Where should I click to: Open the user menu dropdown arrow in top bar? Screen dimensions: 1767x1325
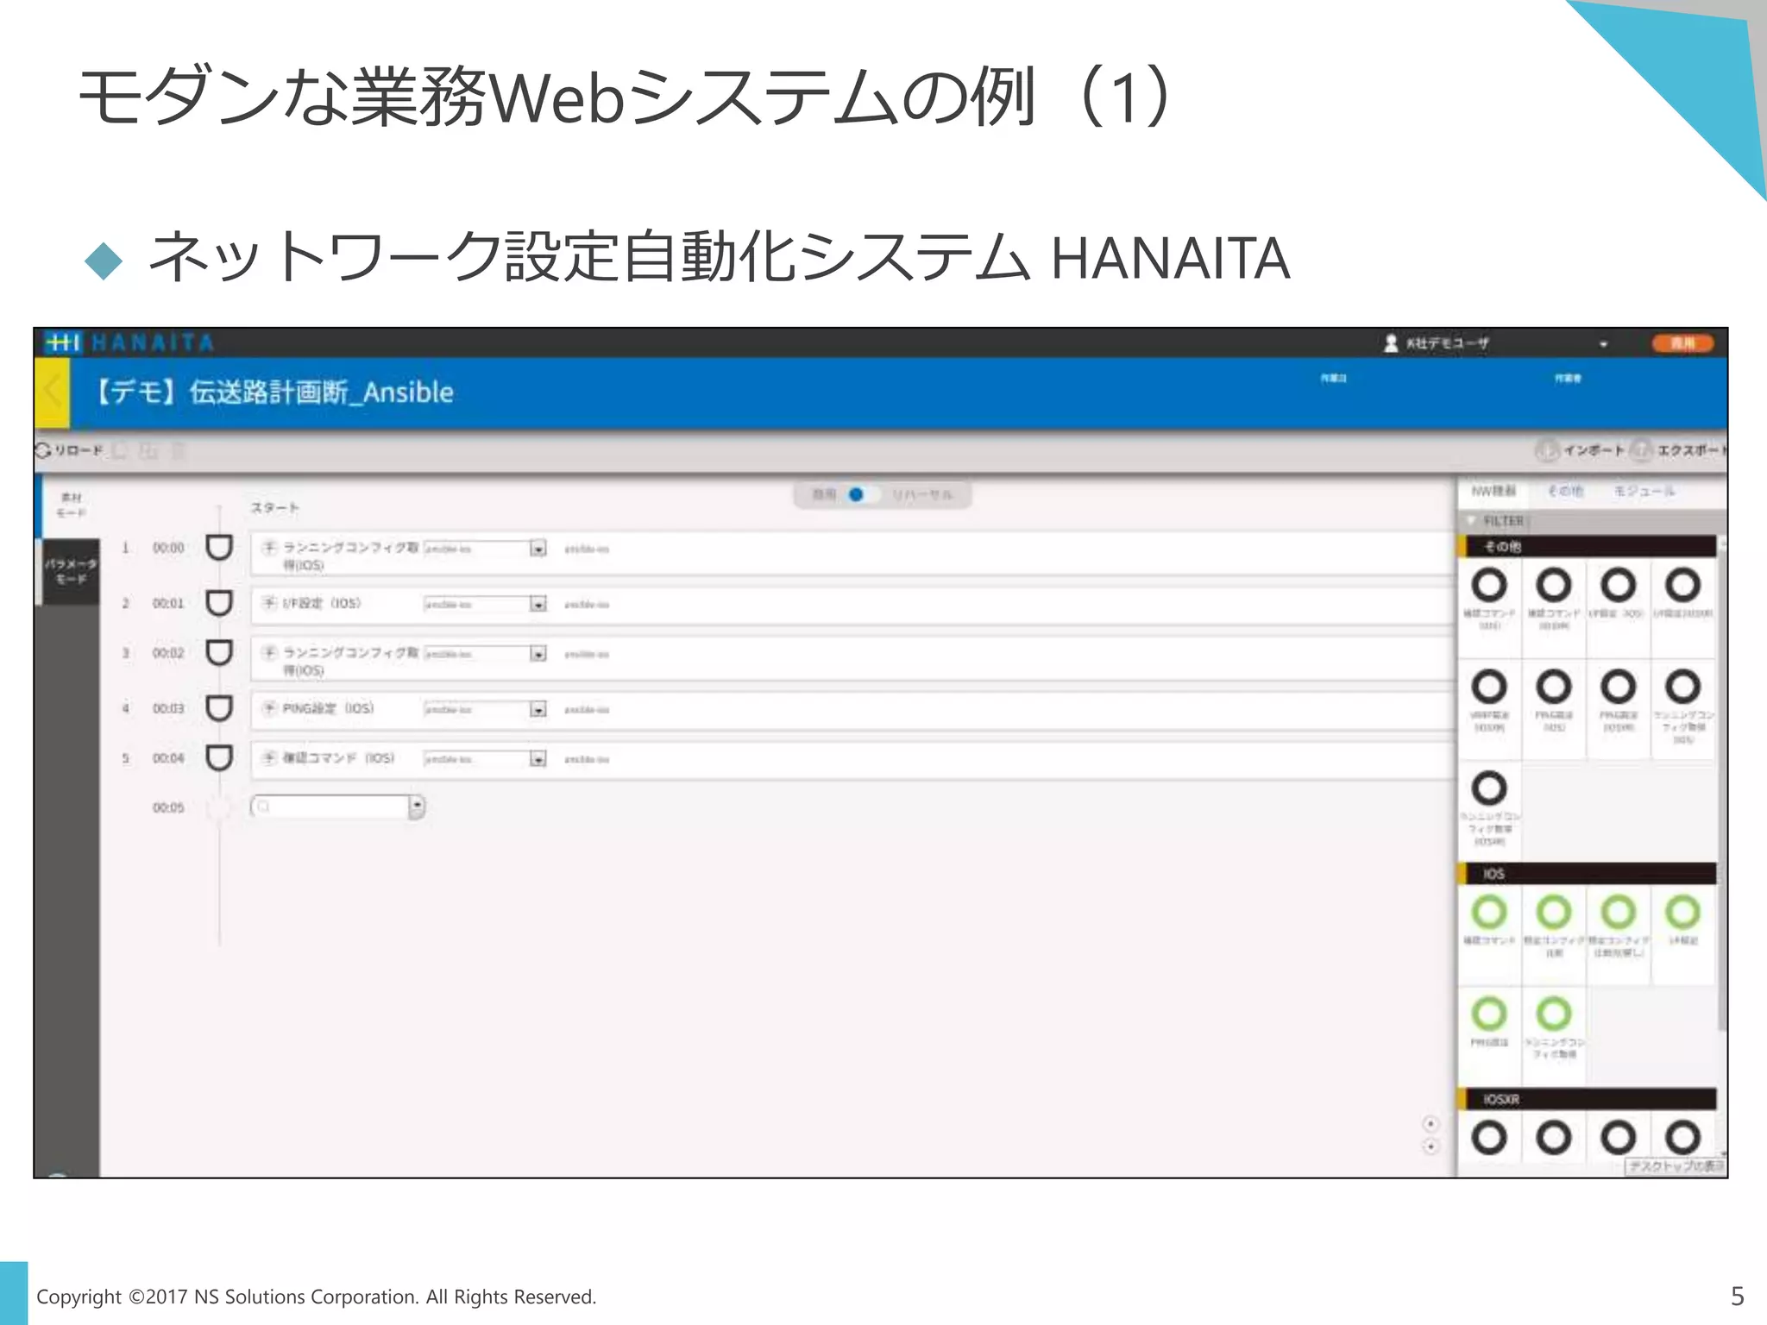click(x=1603, y=344)
